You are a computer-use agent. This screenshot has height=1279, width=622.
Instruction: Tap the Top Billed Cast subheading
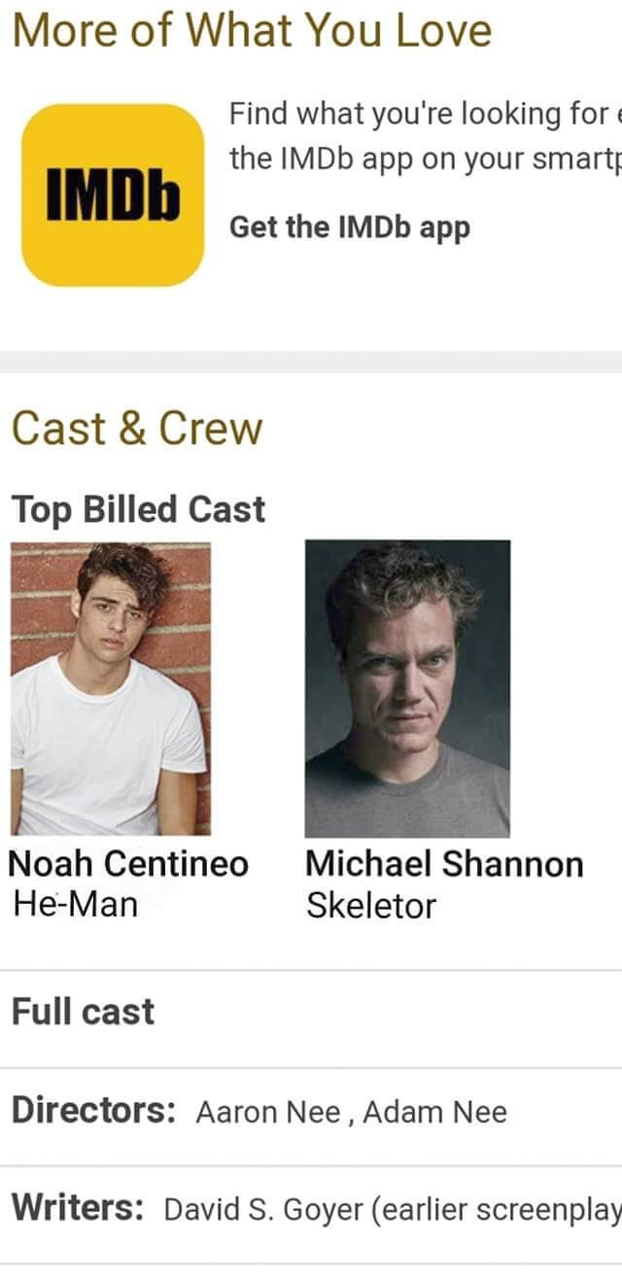point(138,509)
